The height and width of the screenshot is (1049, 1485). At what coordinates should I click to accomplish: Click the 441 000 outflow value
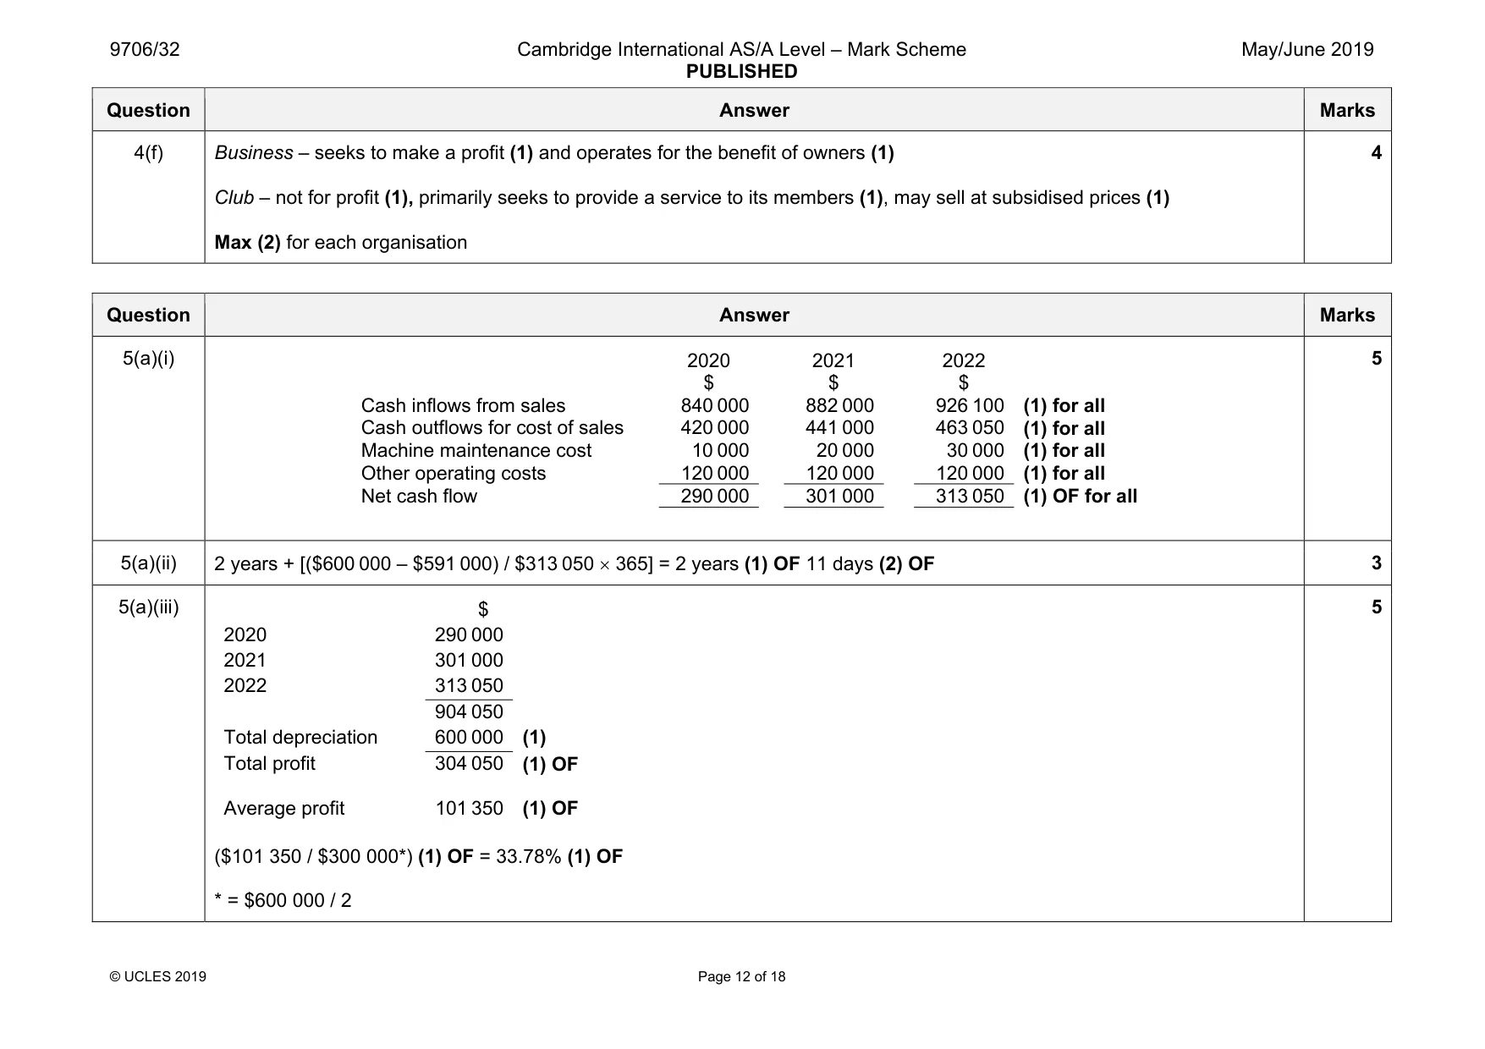tap(839, 427)
